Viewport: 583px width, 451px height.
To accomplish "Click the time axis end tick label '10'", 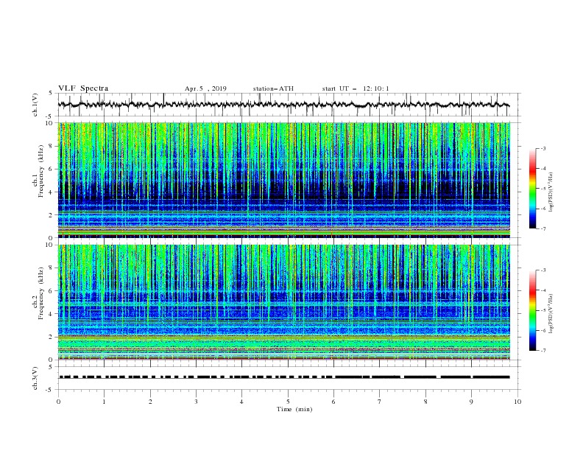I will [x=517, y=402].
